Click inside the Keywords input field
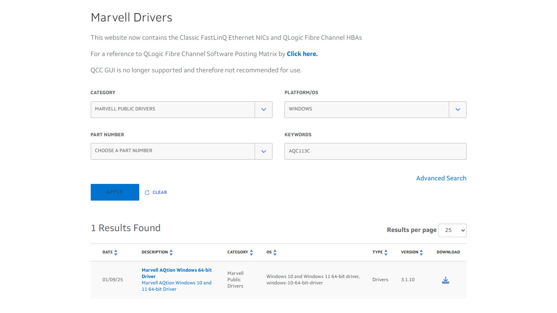Image resolution: width=557 pixels, height=313 pixels. point(375,151)
